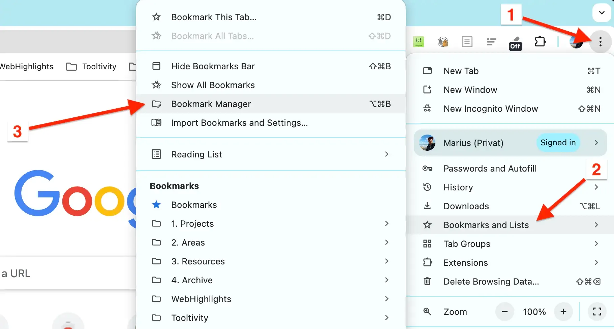614x329 pixels.
Task: Click the Hide Bookmarks Bar window icon
Action: tap(156, 66)
